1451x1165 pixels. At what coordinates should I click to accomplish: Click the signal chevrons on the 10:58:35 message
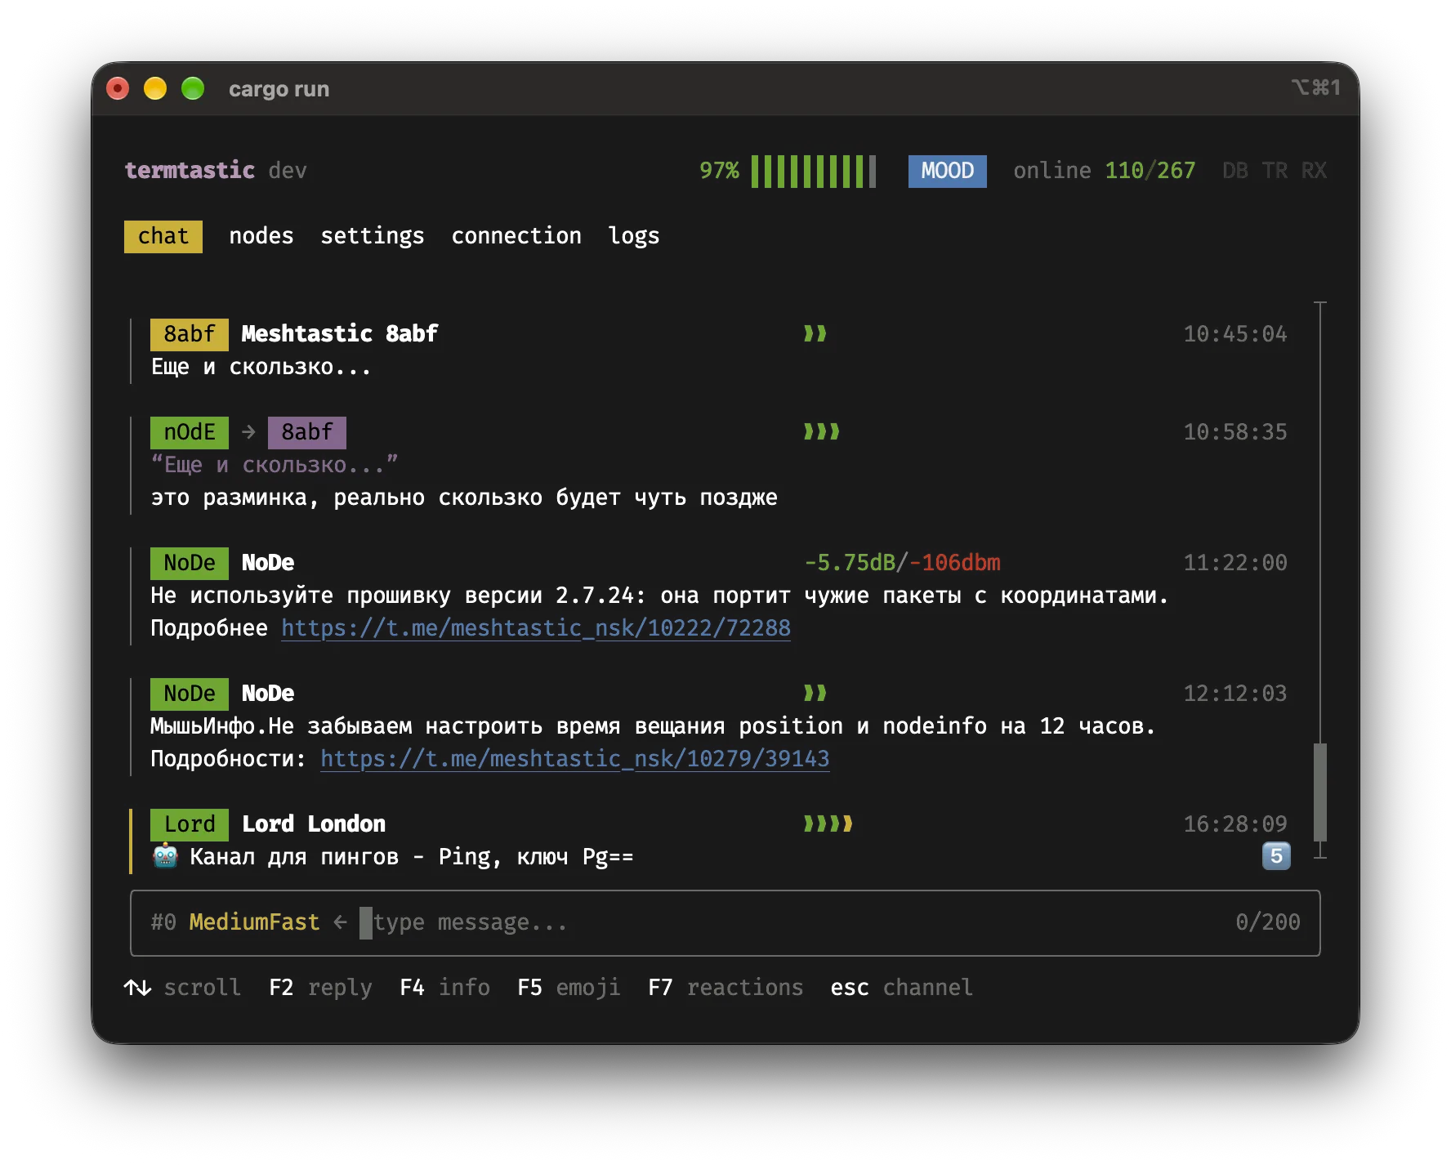click(x=822, y=431)
